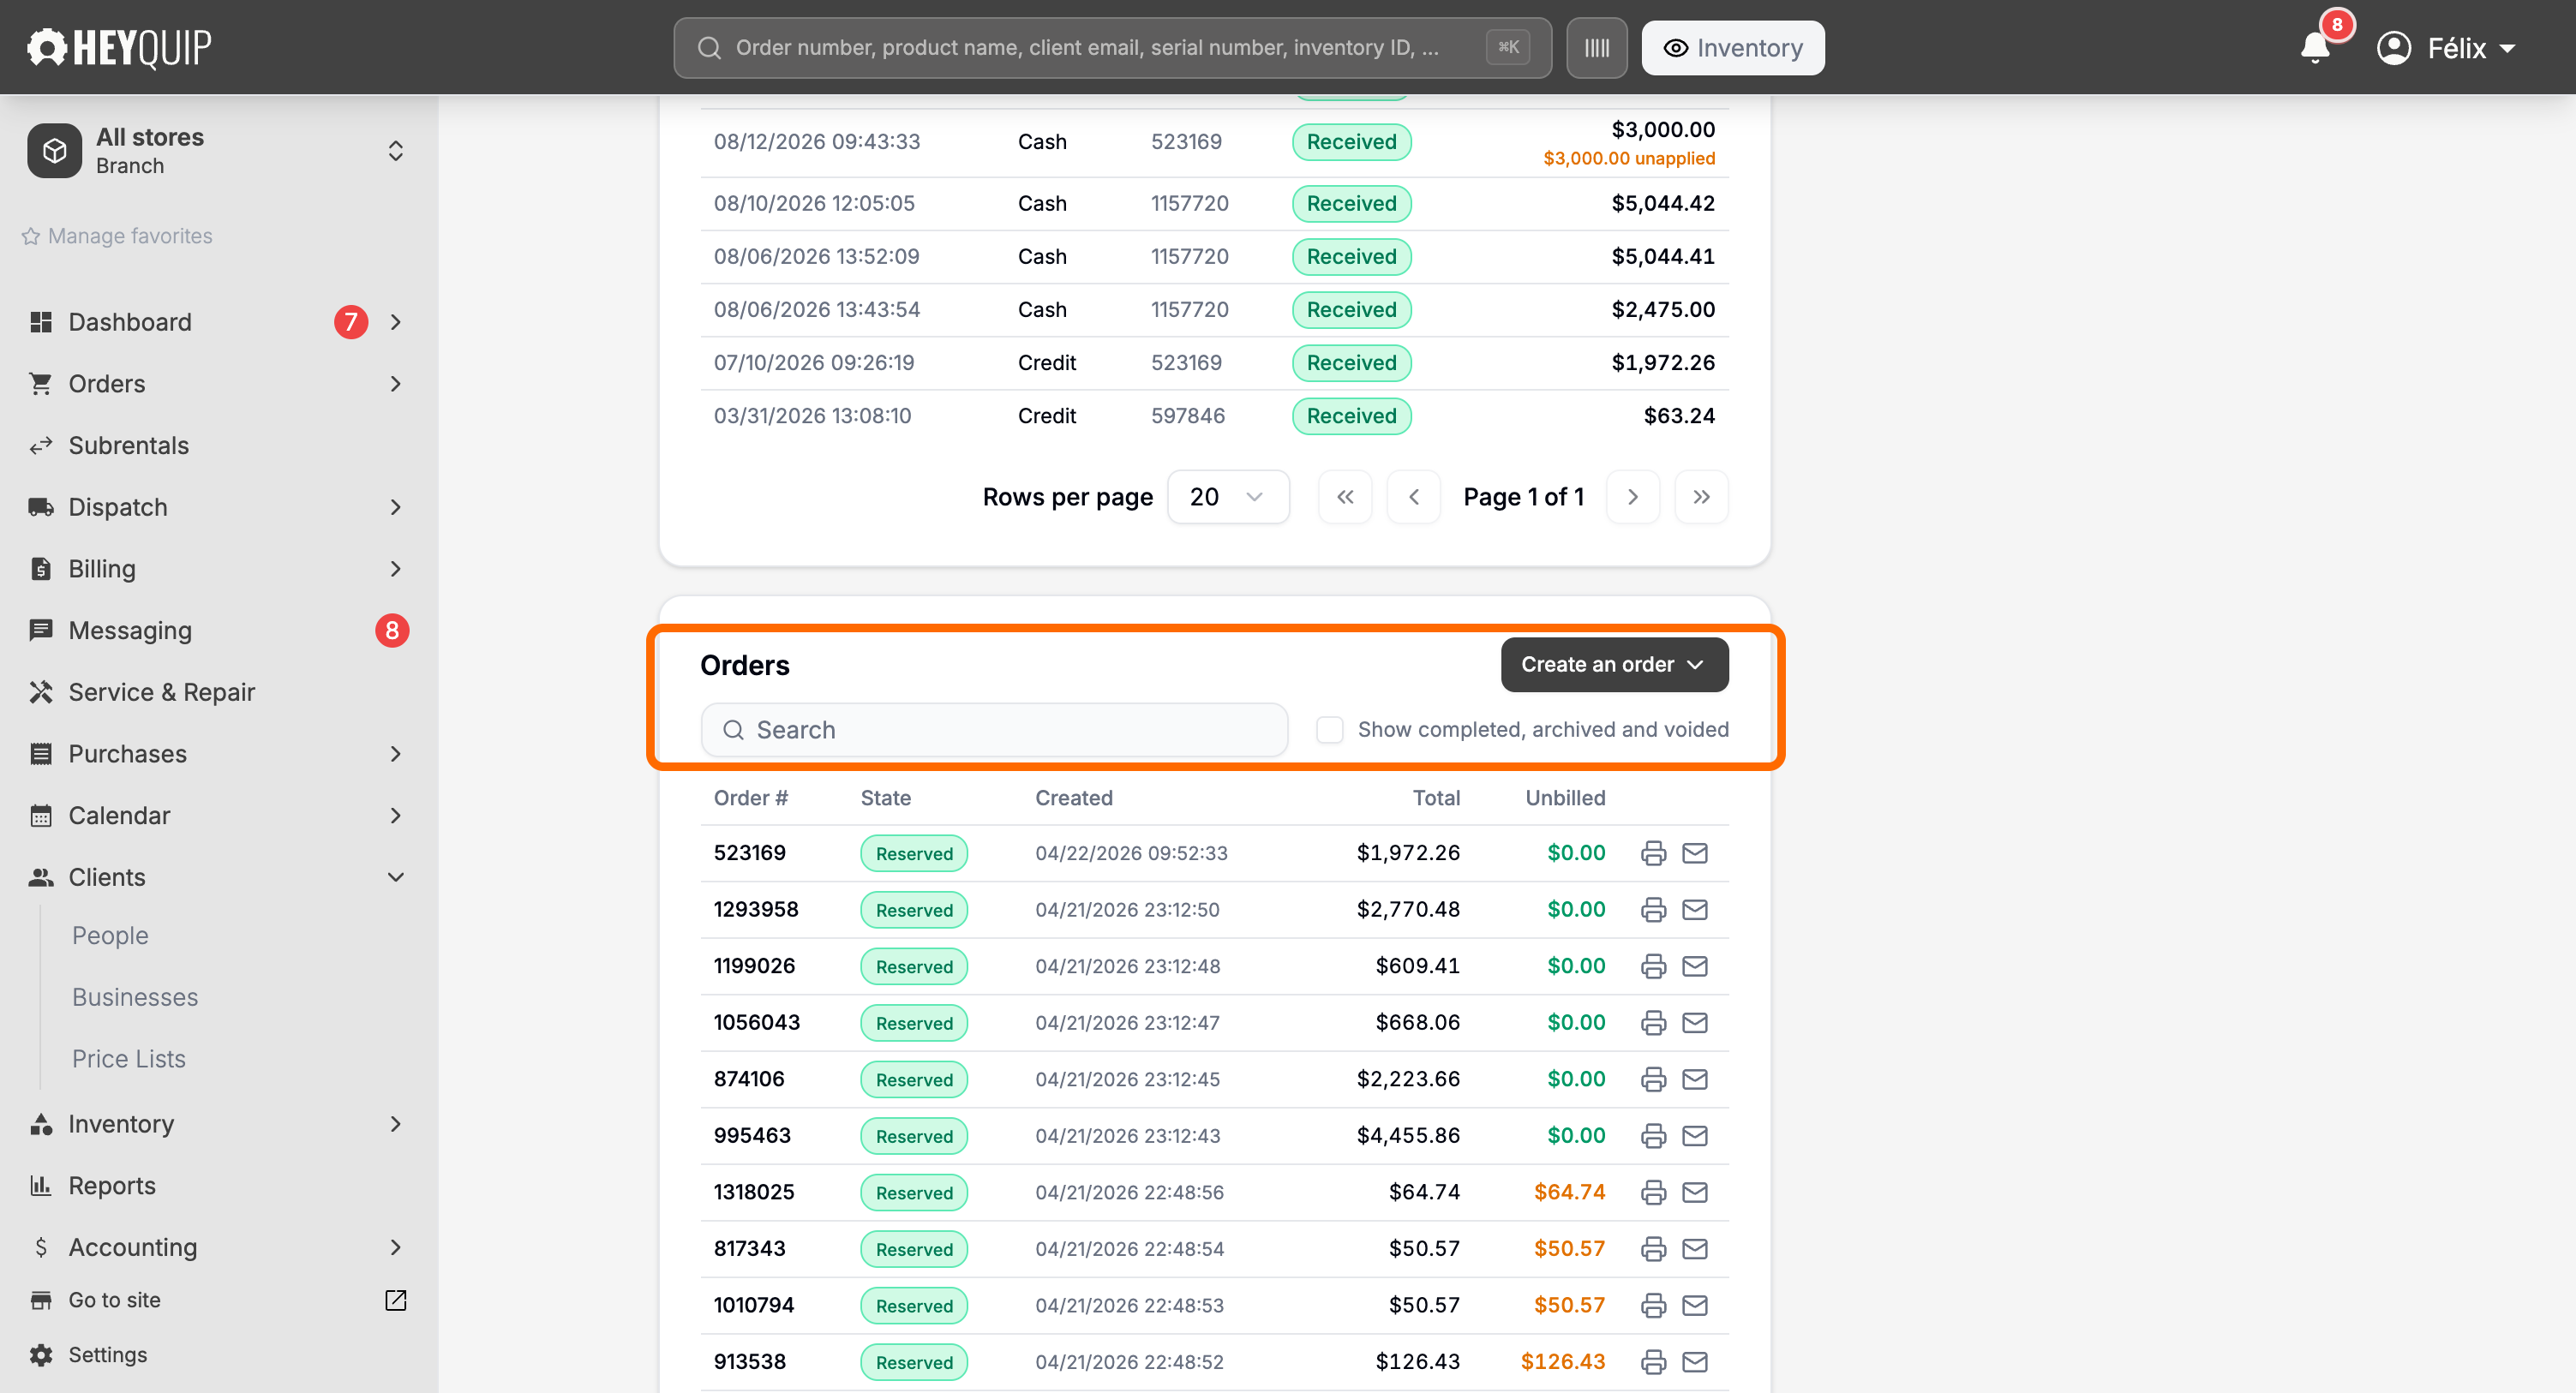2576x1393 pixels.
Task: Open external Go to site icon
Action: pos(396,1300)
